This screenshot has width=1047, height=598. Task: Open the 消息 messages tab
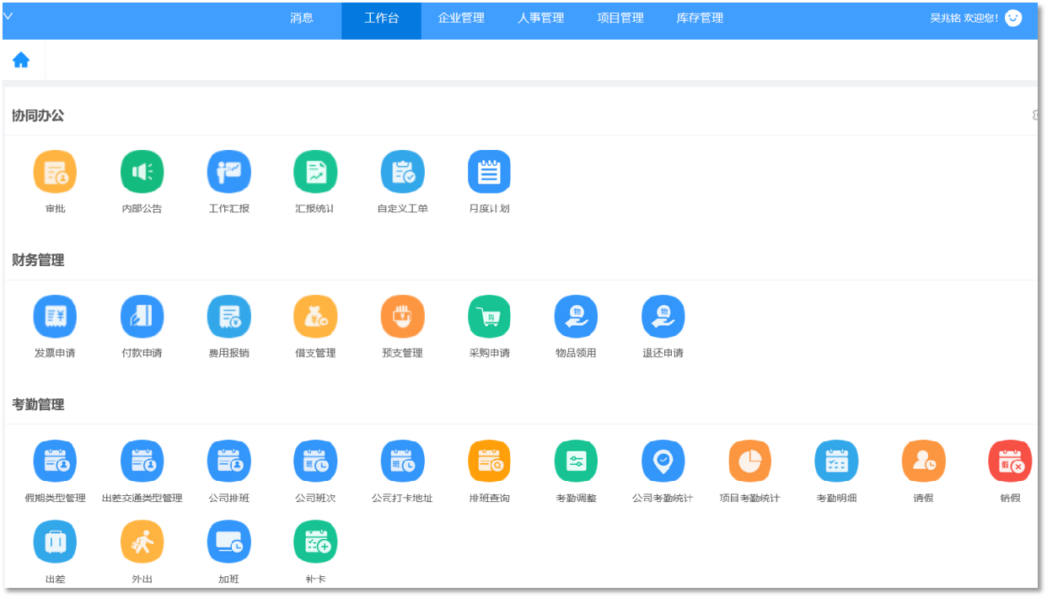click(302, 18)
